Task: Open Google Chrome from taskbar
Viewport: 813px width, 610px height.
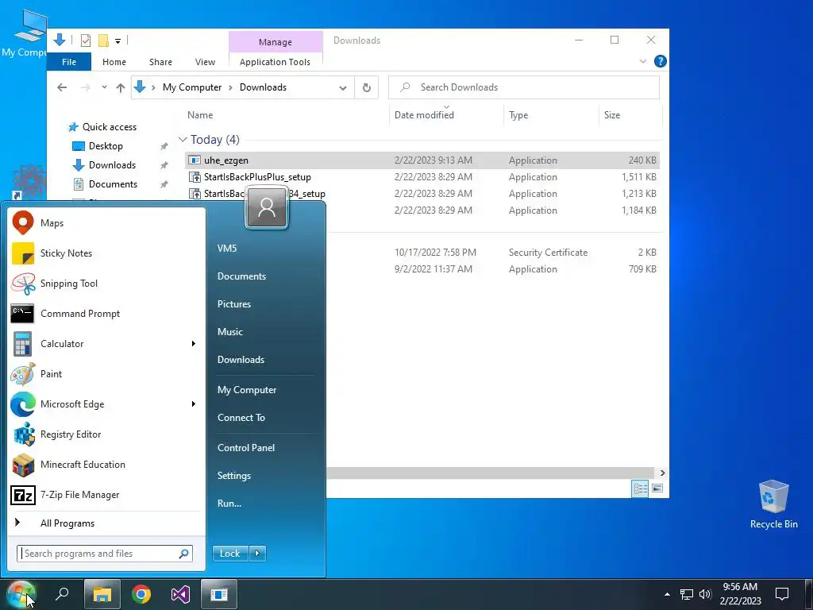Action: coord(141,594)
